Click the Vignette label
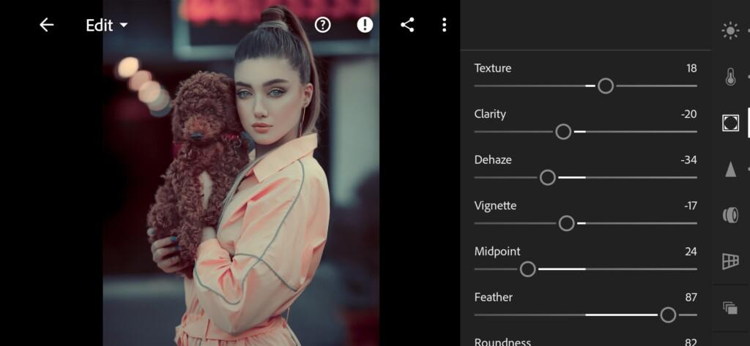 tap(495, 206)
